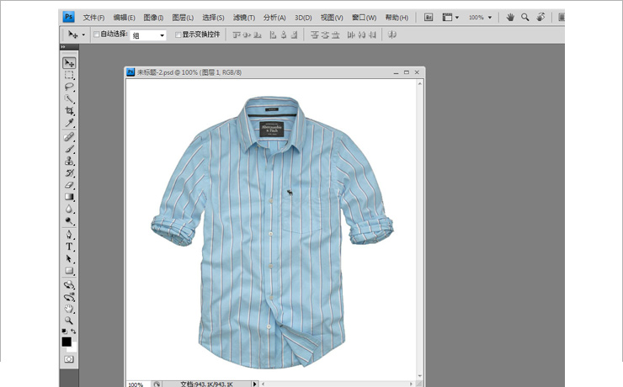Expand the Move tool preset picker arrow
The height and width of the screenshot is (387, 623).
(83, 34)
